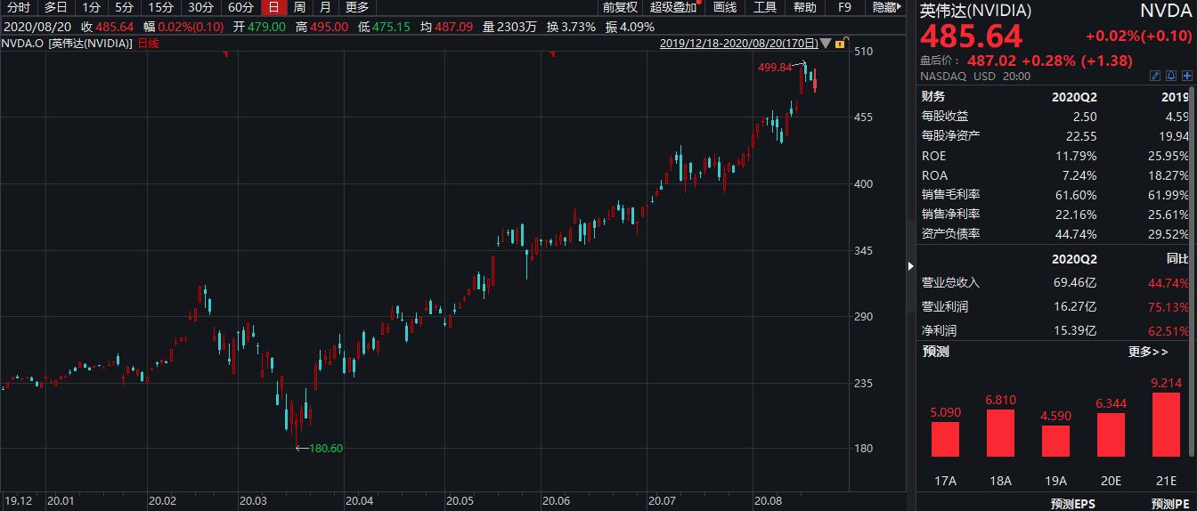The height and width of the screenshot is (511, 1197).
Task: Click the 低 475.15 low value
Action: click(x=384, y=27)
